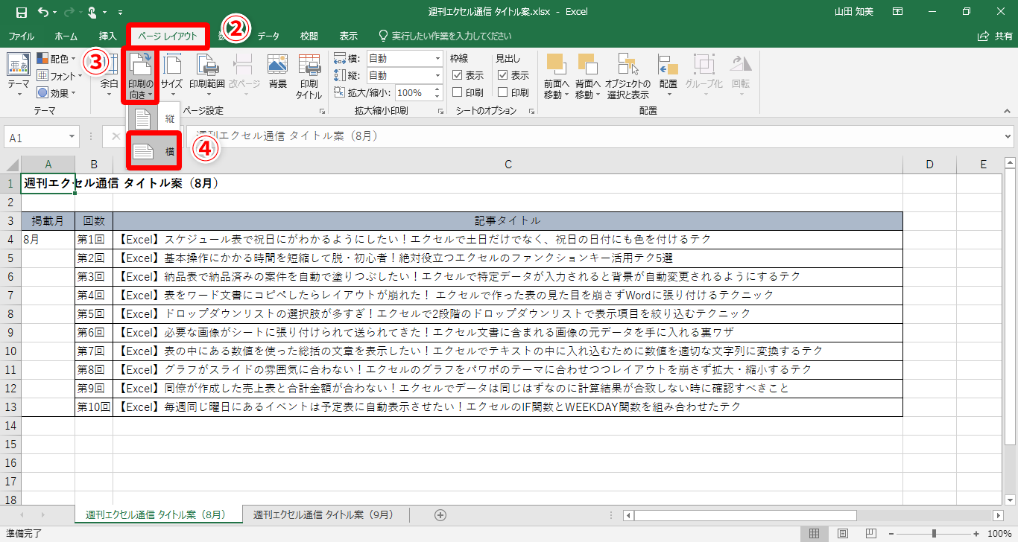Open the ファイル (File) tab

[x=21, y=36]
